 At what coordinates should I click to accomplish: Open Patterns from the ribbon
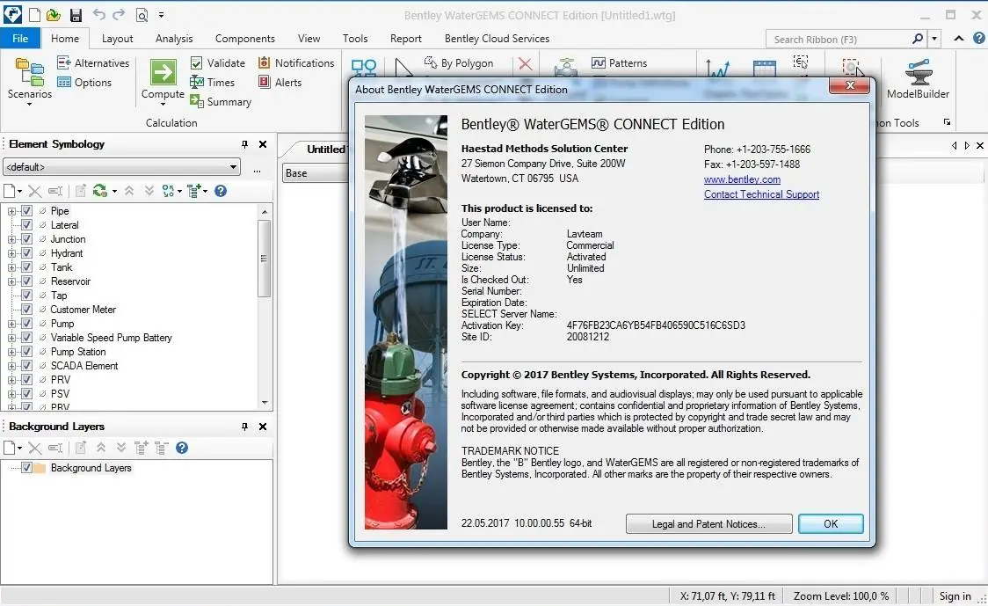(x=619, y=62)
